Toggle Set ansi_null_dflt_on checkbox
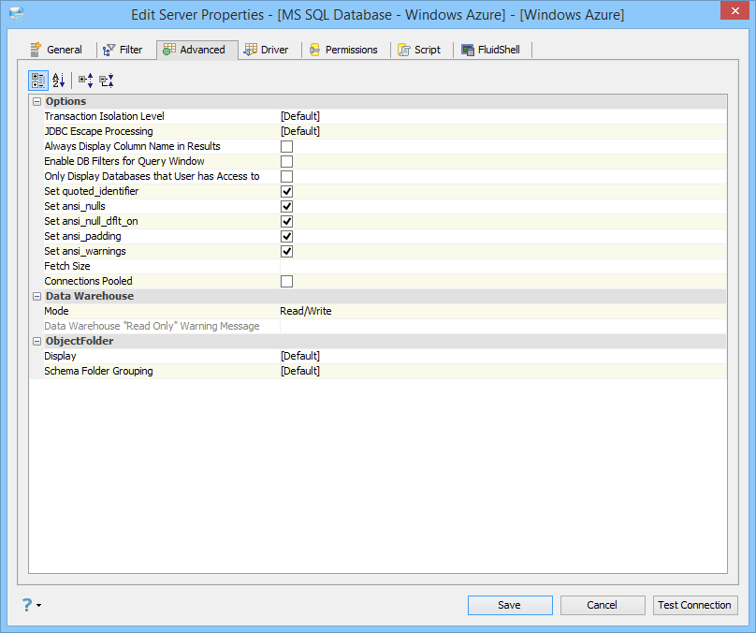756x633 pixels. pos(287,221)
